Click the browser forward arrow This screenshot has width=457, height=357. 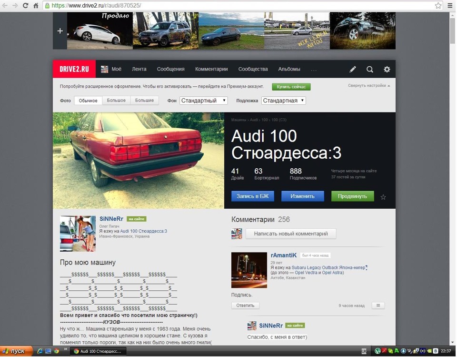15,6
